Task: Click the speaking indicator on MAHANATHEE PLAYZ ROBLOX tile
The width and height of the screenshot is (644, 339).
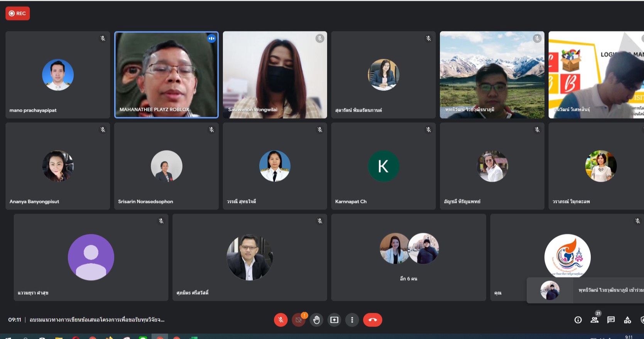Action: (x=211, y=38)
